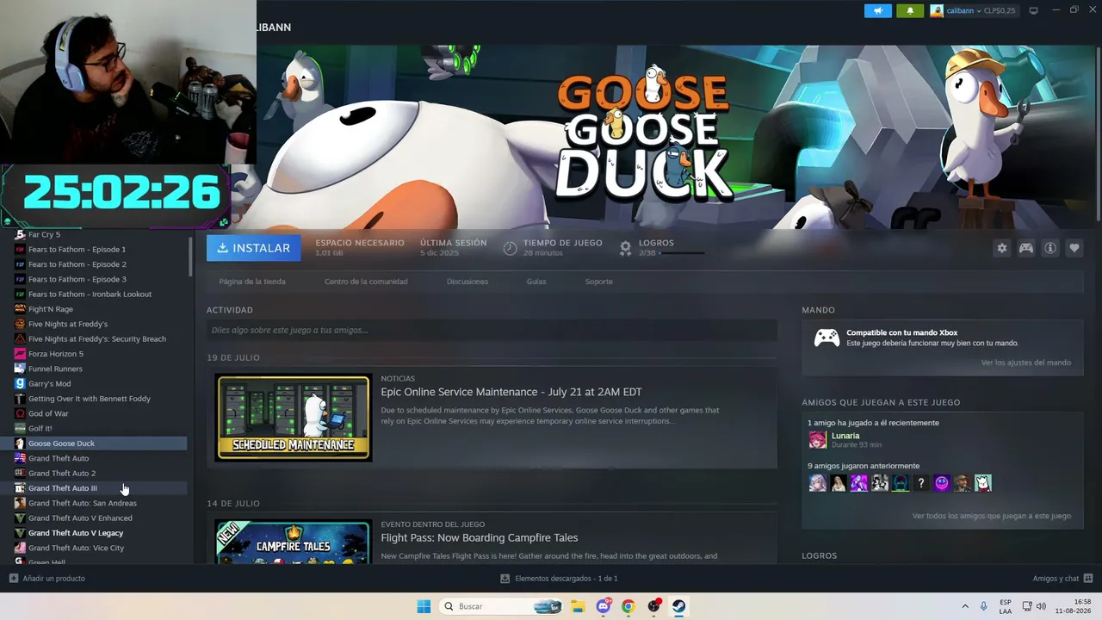1102x620 pixels.
Task: Add Goose Goose Duck to favorites heart
Action: tap(1074, 248)
